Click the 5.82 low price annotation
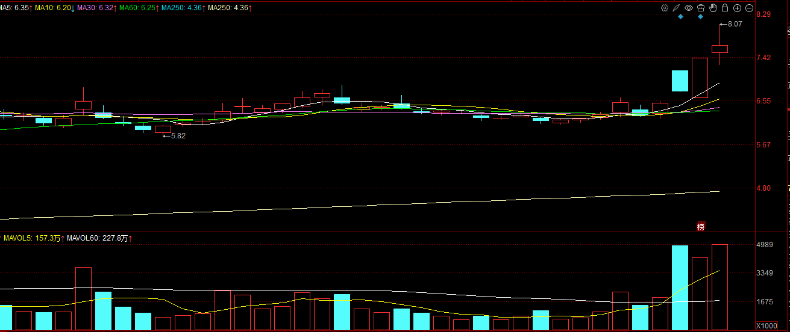Screen dimensions: 790x332 point(178,136)
